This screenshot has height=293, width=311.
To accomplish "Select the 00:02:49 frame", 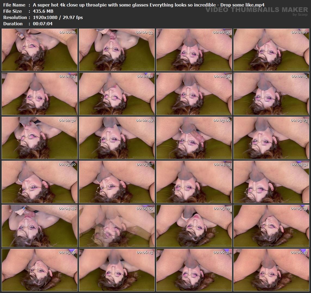I will [x=117, y=138].
